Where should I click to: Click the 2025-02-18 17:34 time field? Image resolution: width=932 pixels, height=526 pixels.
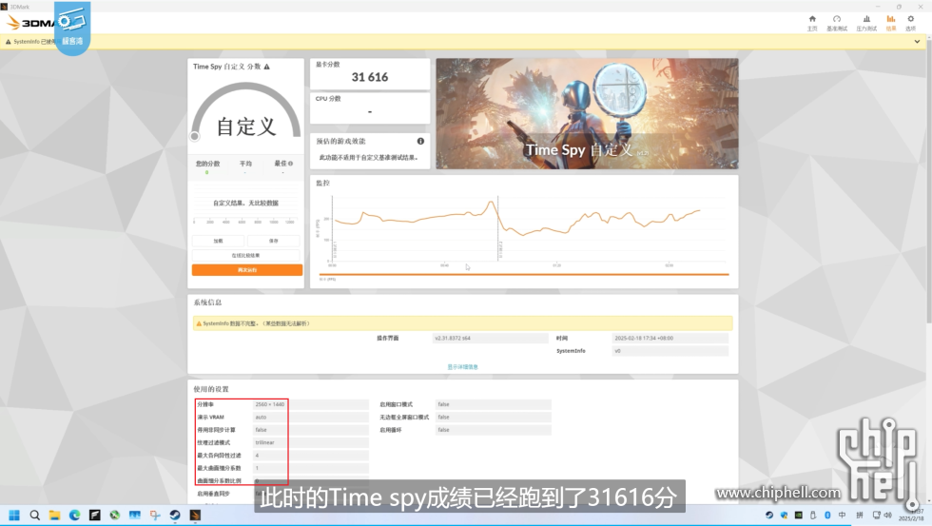pos(670,339)
